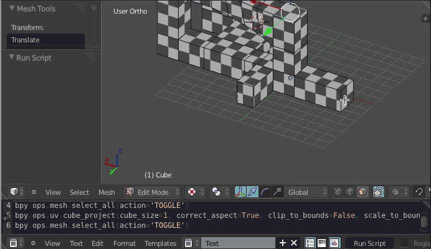Toggle line numbers in text editor

(x=310, y=243)
